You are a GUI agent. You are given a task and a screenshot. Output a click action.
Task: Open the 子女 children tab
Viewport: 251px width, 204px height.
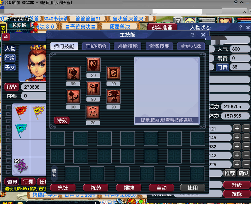click(x=10, y=67)
